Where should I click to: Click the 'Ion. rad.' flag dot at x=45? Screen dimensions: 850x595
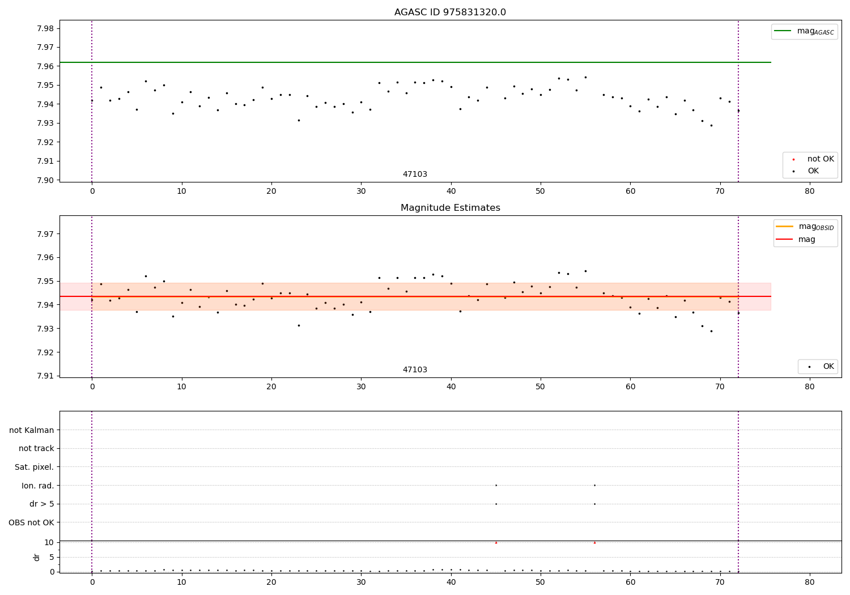tap(496, 485)
